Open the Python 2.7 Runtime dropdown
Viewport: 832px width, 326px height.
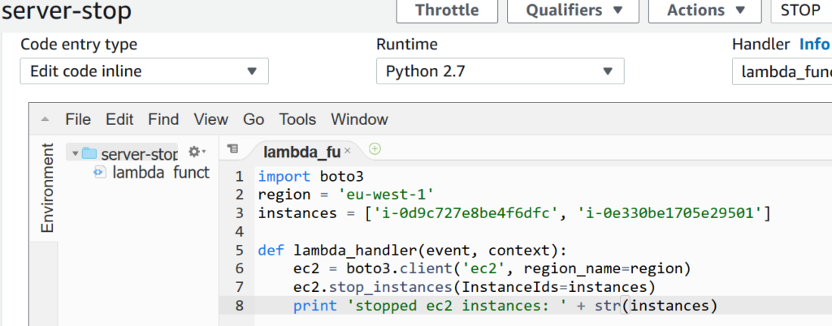tap(500, 71)
